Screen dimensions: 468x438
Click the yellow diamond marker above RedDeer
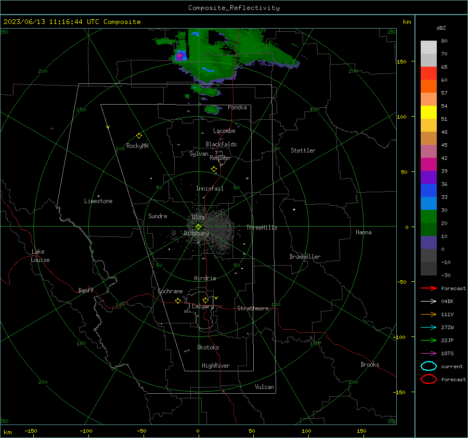coord(214,169)
